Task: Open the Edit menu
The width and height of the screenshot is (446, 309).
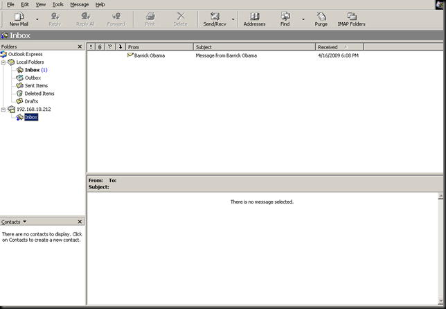Action: (x=25, y=5)
